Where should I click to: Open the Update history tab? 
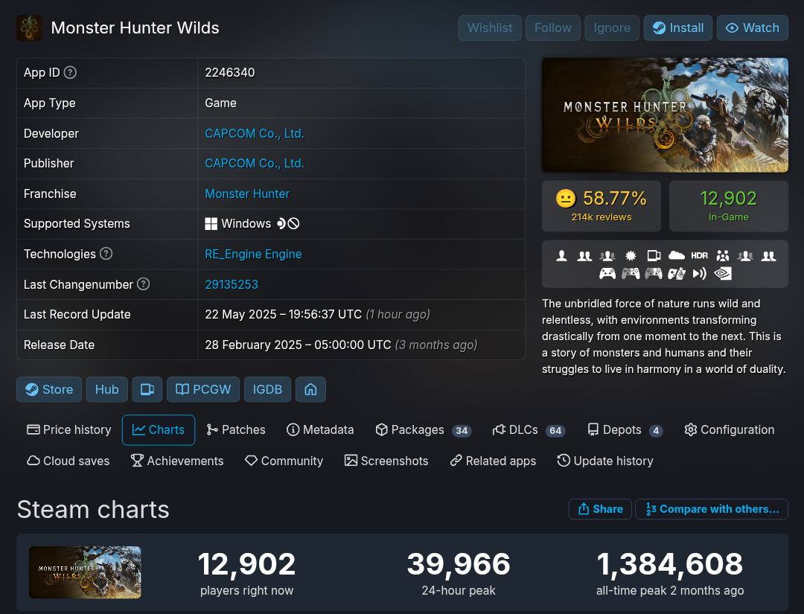[x=605, y=461]
